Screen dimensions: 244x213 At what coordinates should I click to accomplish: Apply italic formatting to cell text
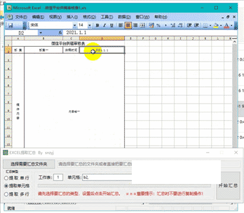click(104, 25)
